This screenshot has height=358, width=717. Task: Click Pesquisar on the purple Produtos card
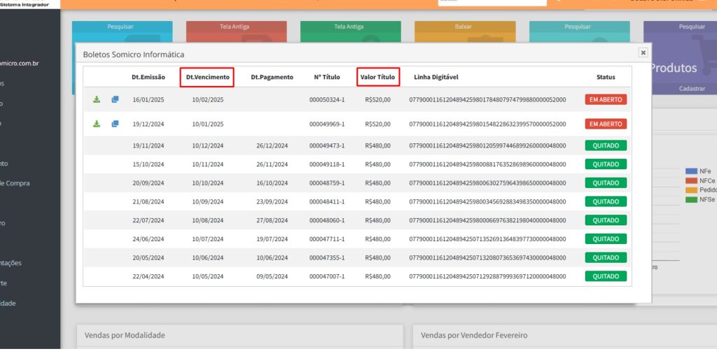point(692,27)
